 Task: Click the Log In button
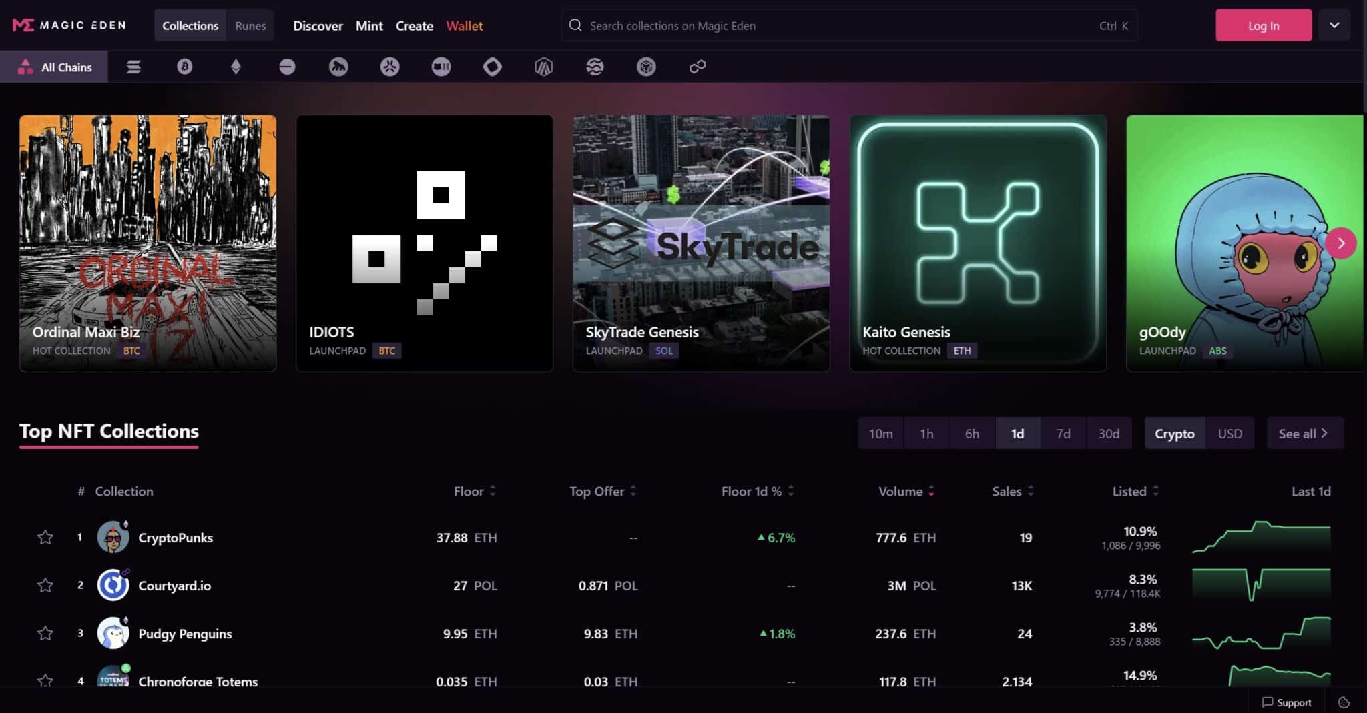tap(1264, 25)
